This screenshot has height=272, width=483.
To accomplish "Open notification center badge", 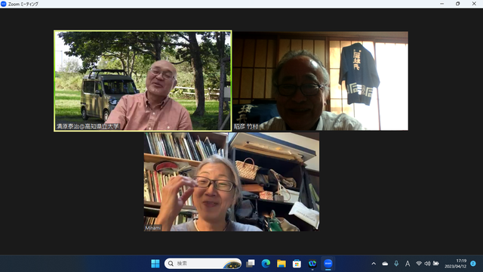I will (x=473, y=264).
